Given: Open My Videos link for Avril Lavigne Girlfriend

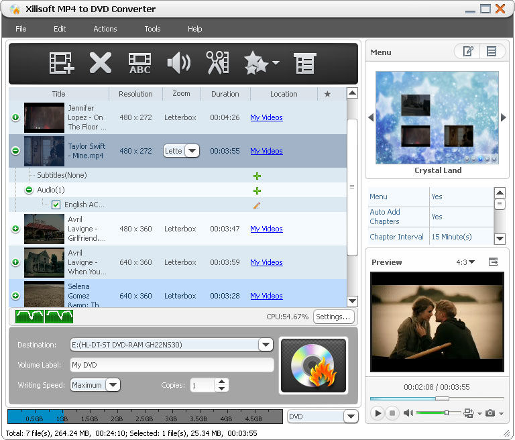Looking at the screenshot, I should (x=266, y=229).
